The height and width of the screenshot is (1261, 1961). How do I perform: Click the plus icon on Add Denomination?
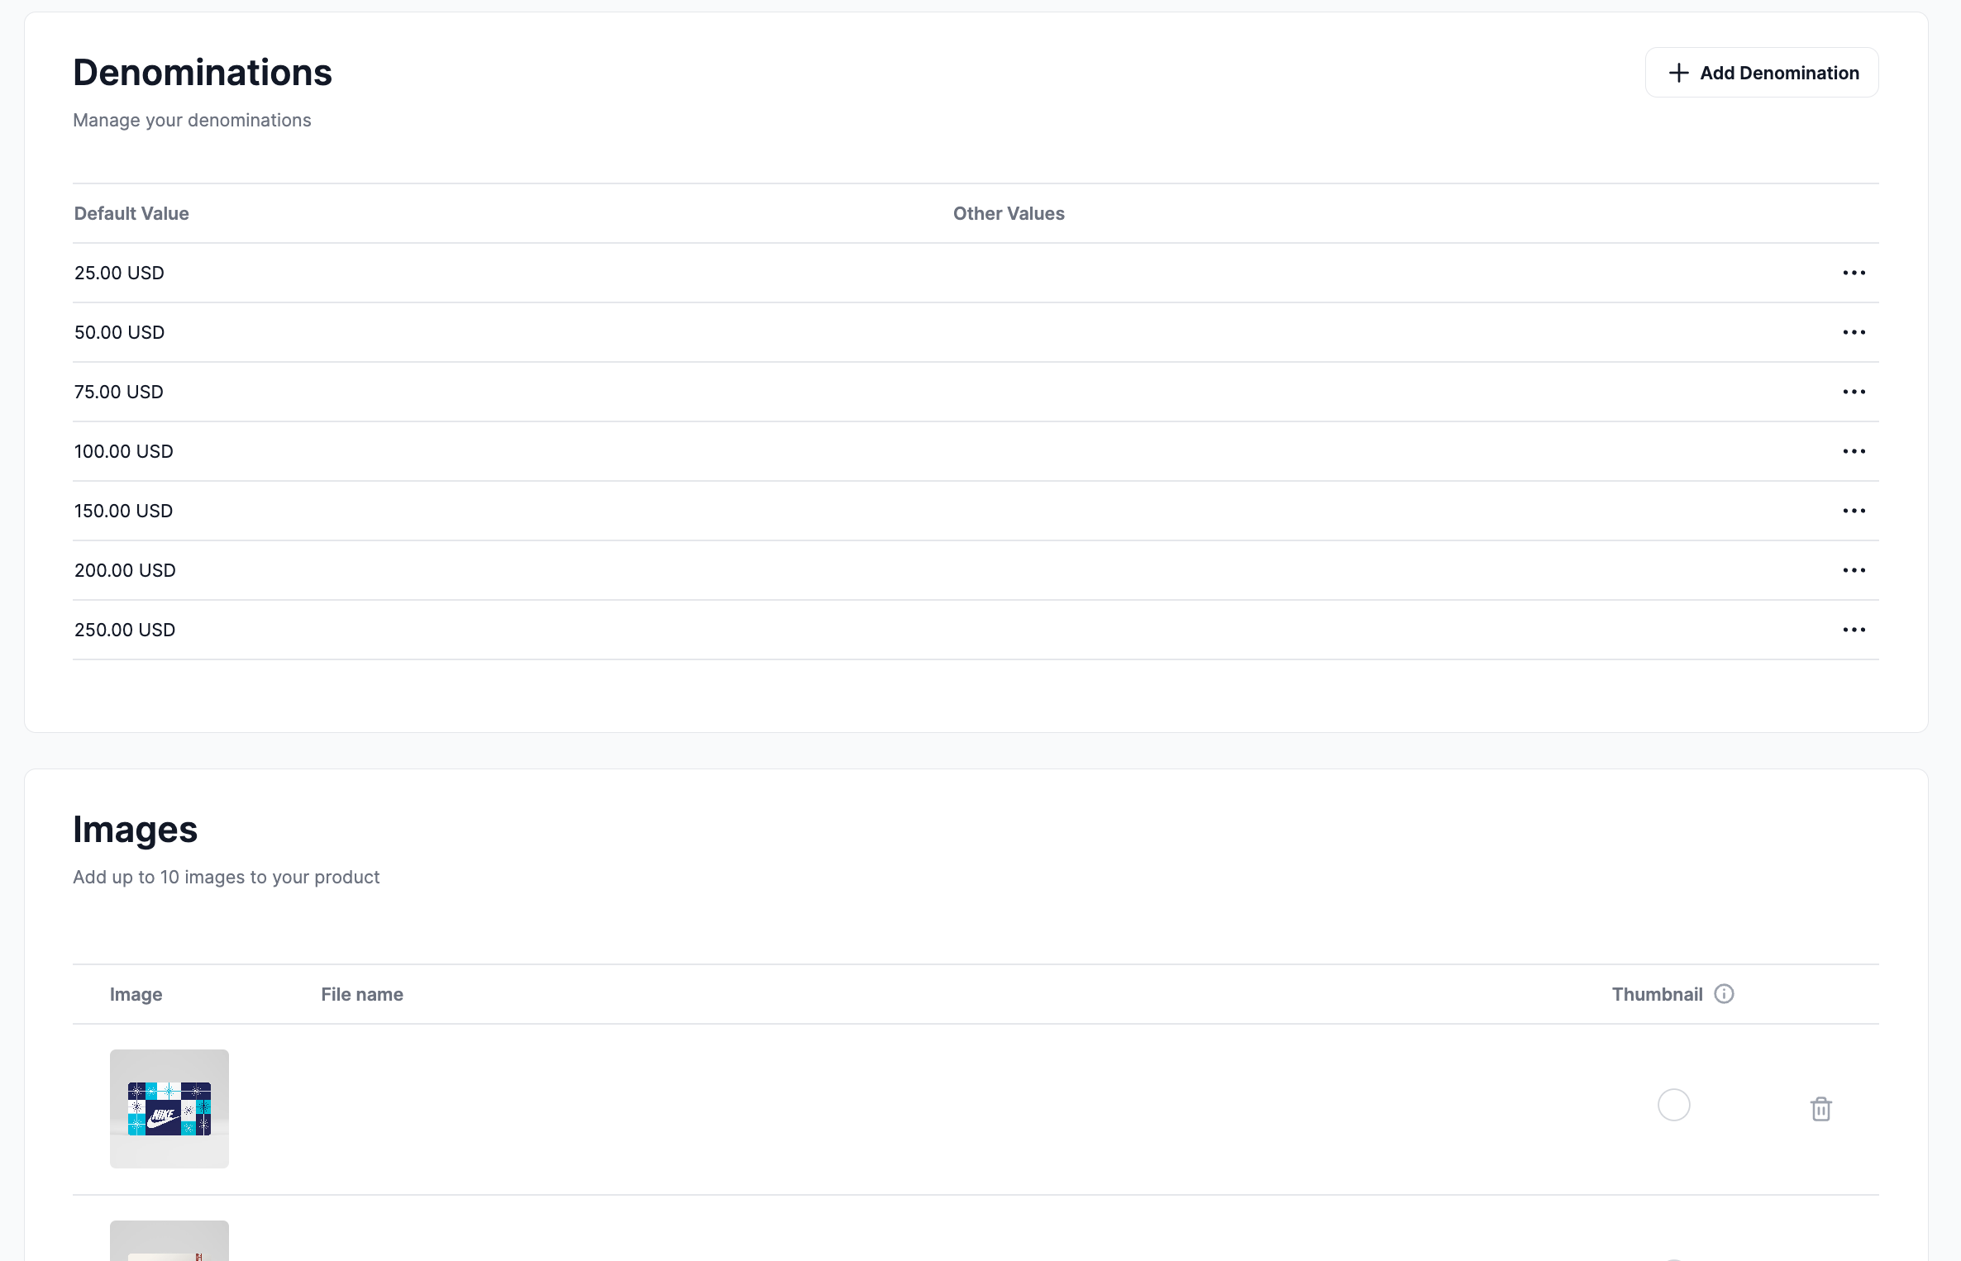click(1678, 73)
